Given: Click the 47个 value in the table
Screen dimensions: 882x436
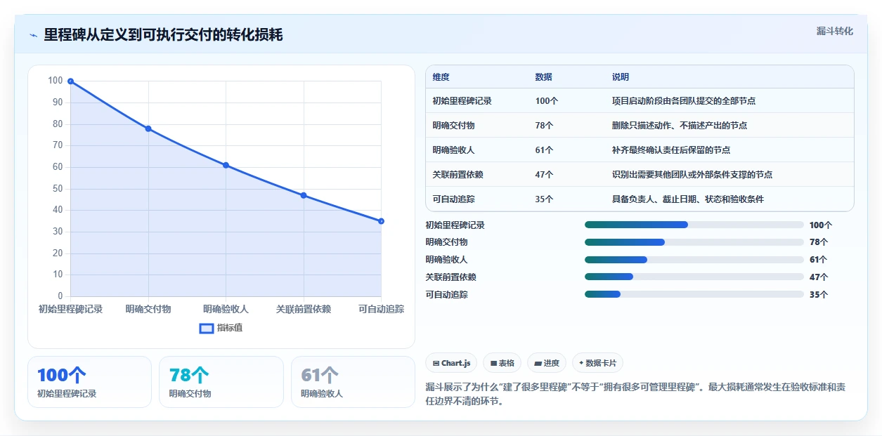Looking at the screenshot, I should (x=544, y=175).
